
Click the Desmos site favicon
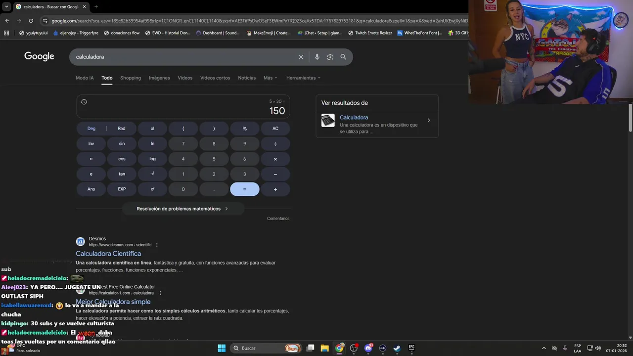click(x=80, y=242)
